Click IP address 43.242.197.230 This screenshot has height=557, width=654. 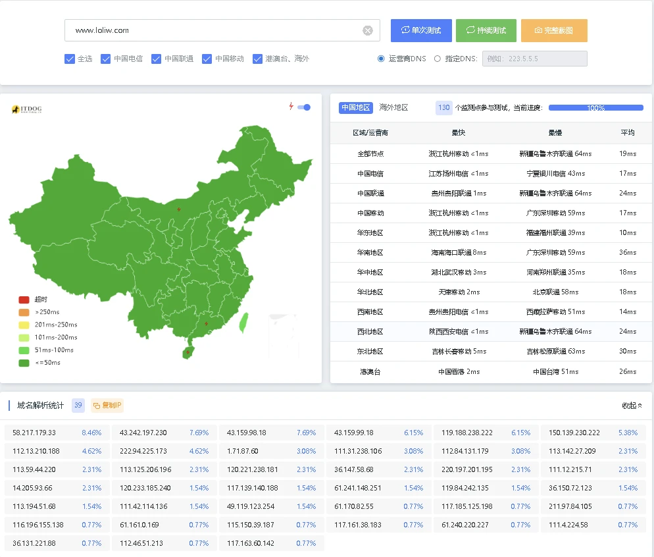point(143,433)
